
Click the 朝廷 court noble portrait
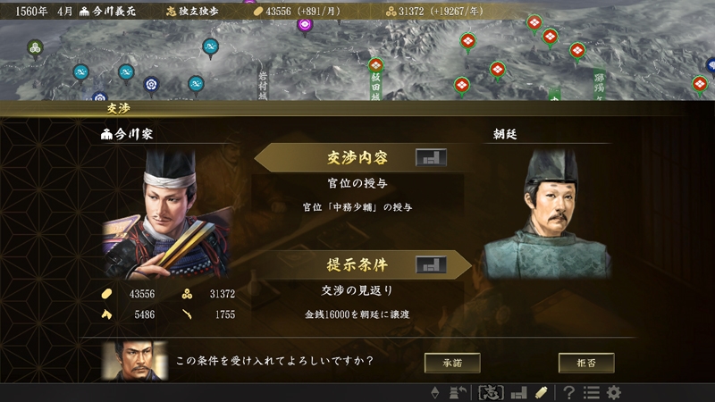coord(547,214)
